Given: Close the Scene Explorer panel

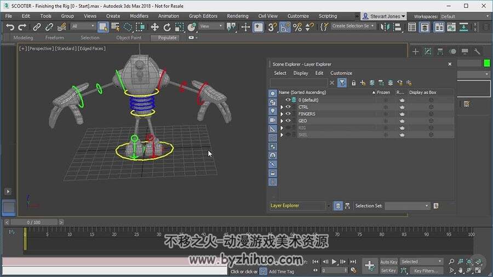Looking at the screenshot, I should coord(450,64).
